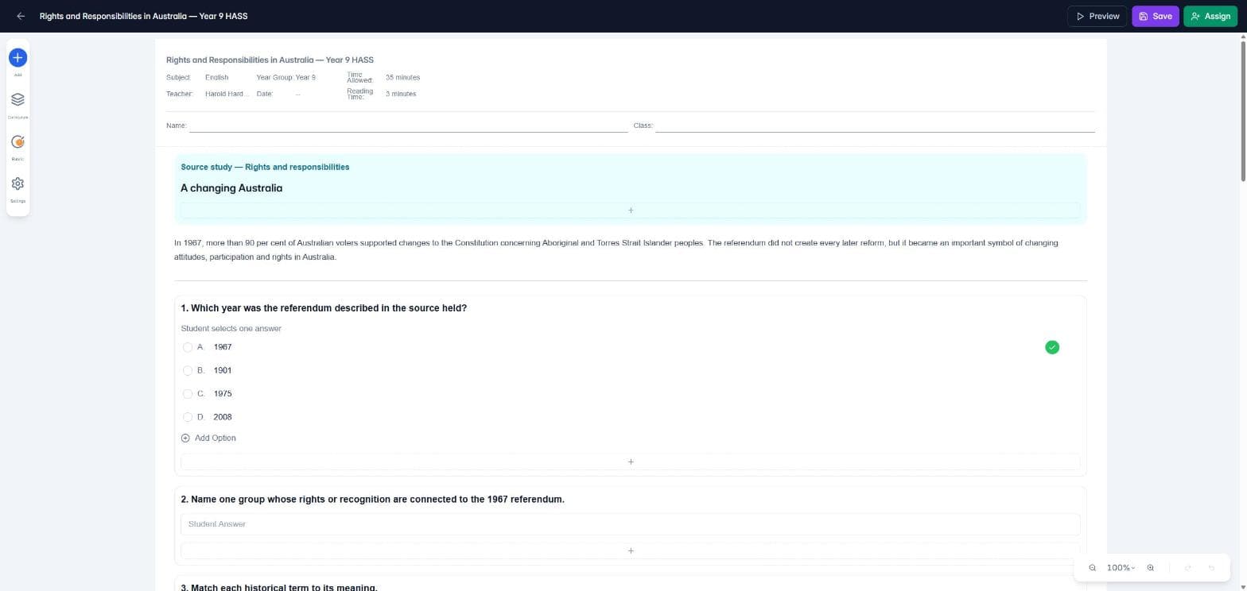Viewport: 1247px width, 591px height.
Task: Click the question 3 text Match each historical term
Action: (279, 587)
